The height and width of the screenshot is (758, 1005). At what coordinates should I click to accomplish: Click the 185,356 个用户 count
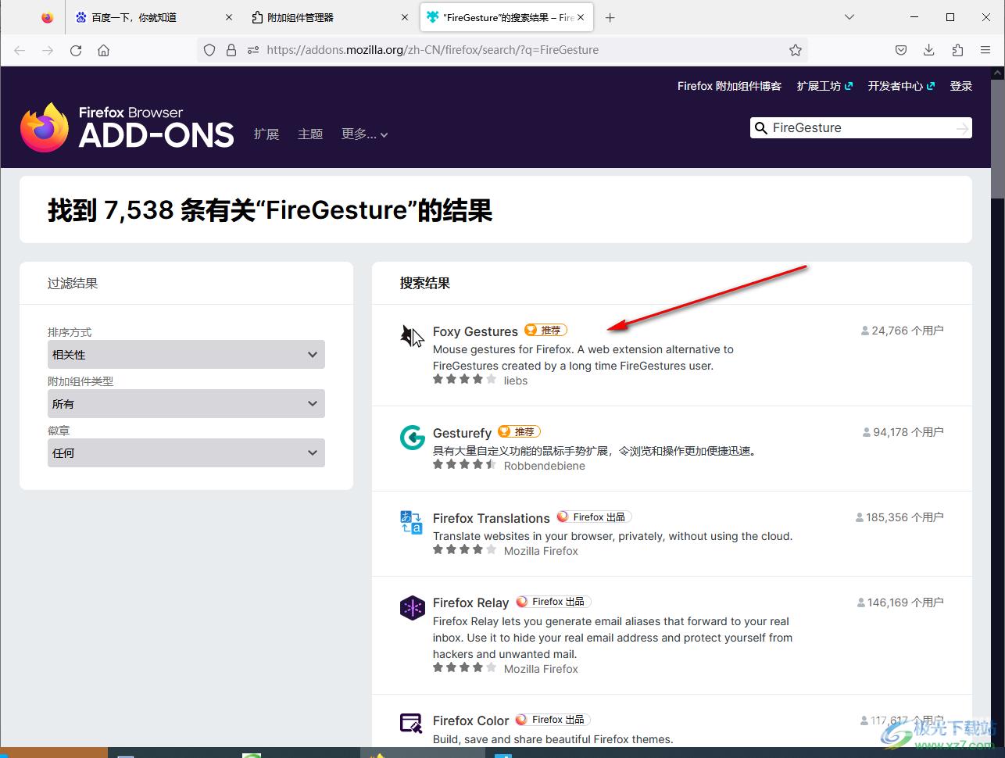(899, 517)
